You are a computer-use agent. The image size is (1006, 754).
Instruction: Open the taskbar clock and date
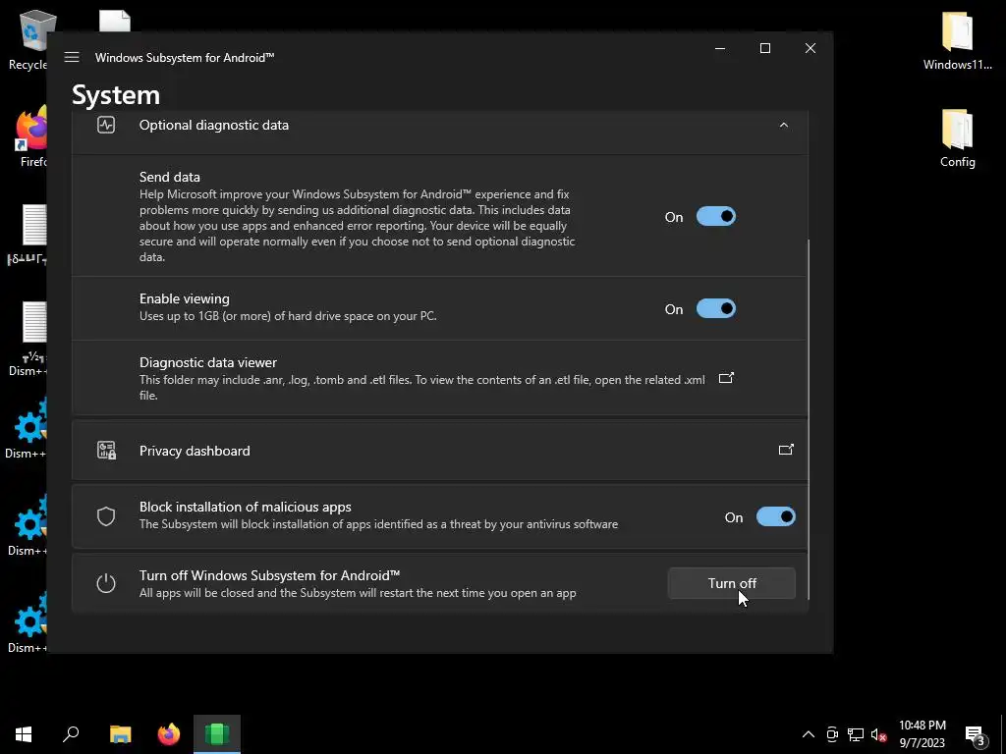[x=922, y=734]
